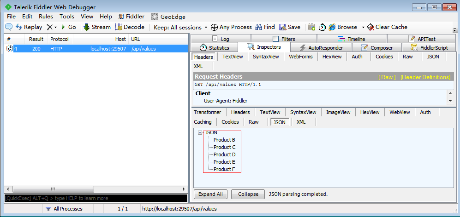Image resolution: width=460 pixels, height=217 pixels.
Task: Click the toolbar overflow arrow at right edge
Action: 455,30
